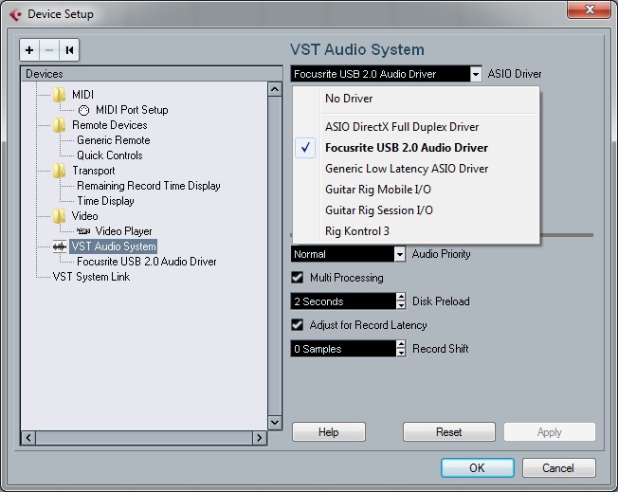Toggle the Multi Processing checkbox
Viewport: 618px width, 492px height.
pyautogui.click(x=298, y=278)
